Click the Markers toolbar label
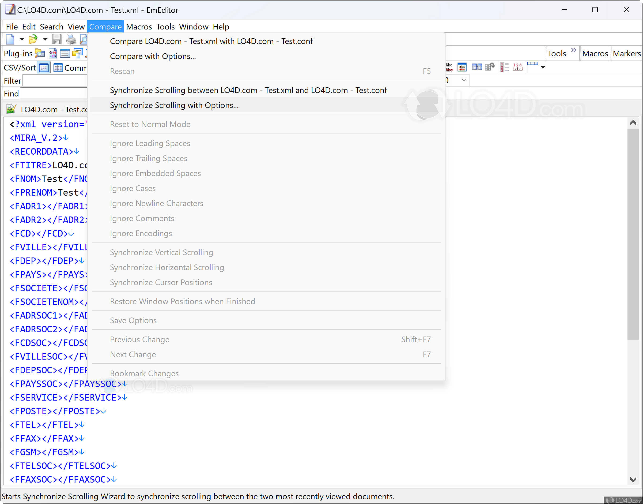The width and height of the screenshot is (643, 504). [x=627, y=54]
